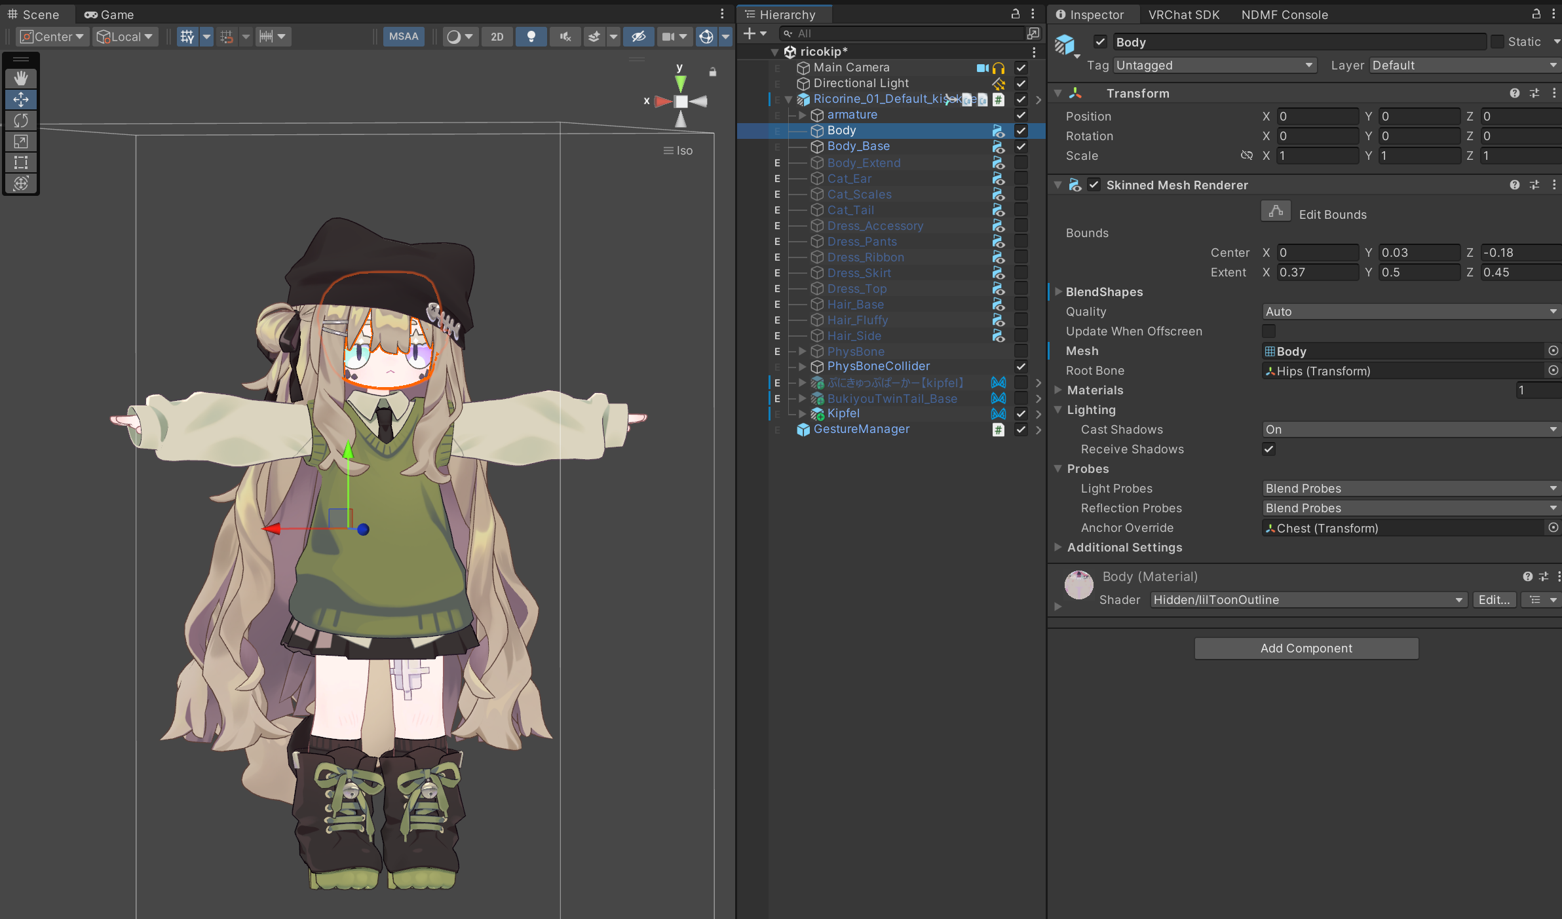Enable the Cat_Ear object checkbox
The width and height of the screenshot is (1562, 919).
(x=1021, y=178)
